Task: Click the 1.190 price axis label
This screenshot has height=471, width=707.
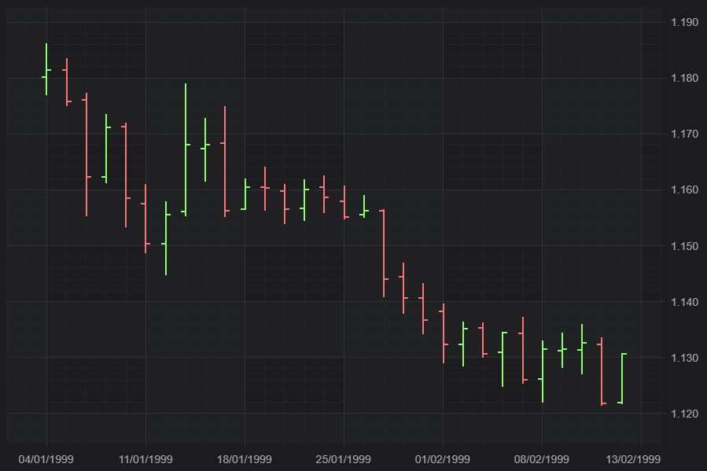Action: [x=684, y=22]
